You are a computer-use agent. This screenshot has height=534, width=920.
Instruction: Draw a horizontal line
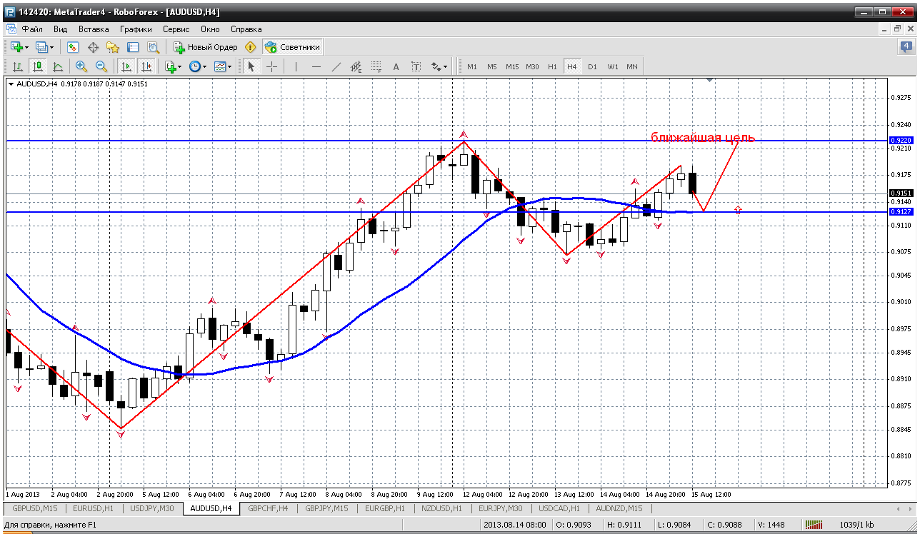[x=316, y=66]
